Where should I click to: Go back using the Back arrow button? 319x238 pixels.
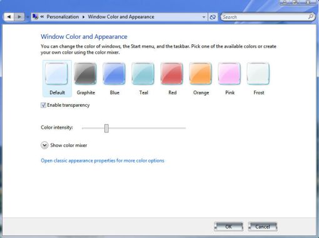(x=9, y=17)
